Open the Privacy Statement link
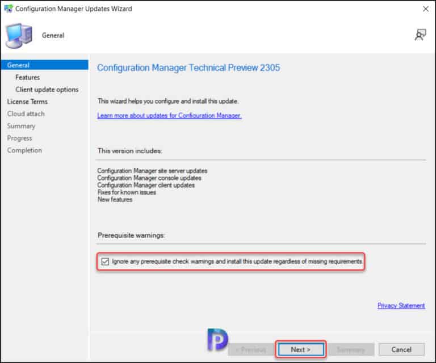436x363 pixels. coord(401,306)
